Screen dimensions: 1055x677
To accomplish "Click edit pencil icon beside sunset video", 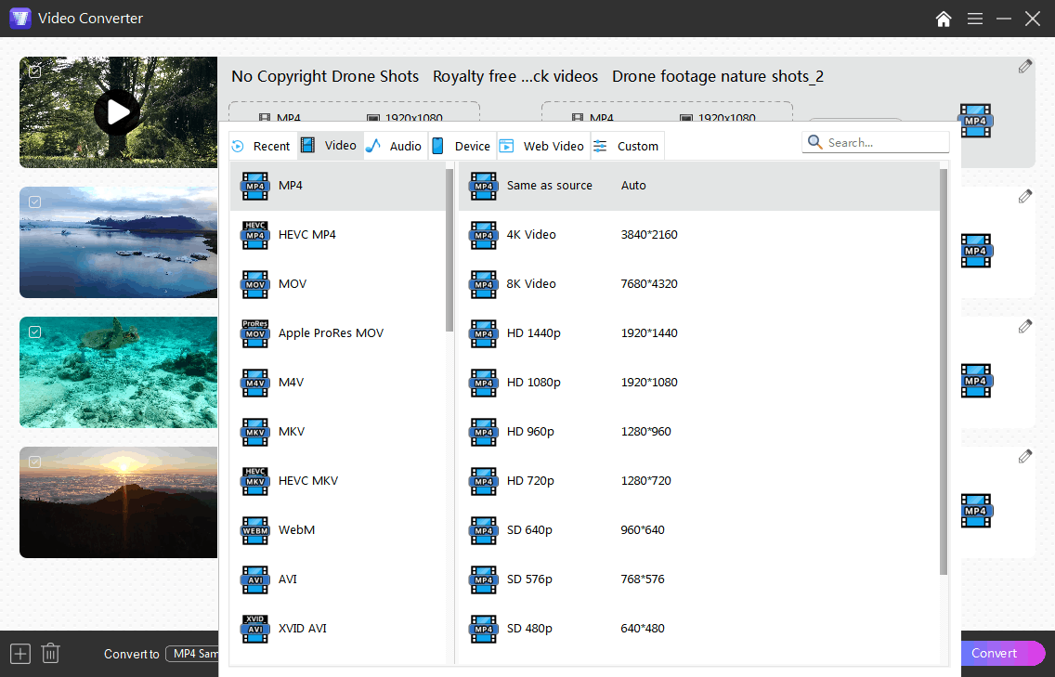I will pos(1024,456).
